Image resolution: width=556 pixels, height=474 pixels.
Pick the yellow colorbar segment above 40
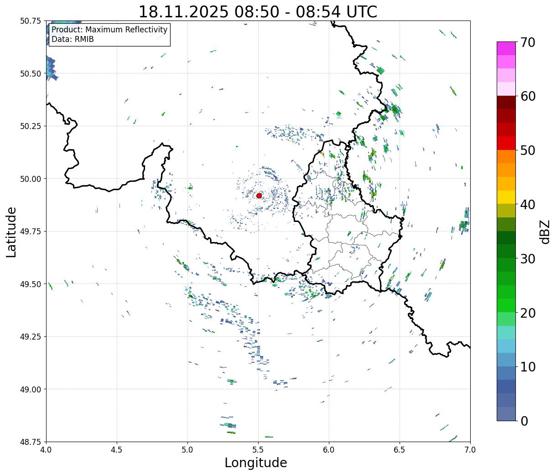coord(506,197)
